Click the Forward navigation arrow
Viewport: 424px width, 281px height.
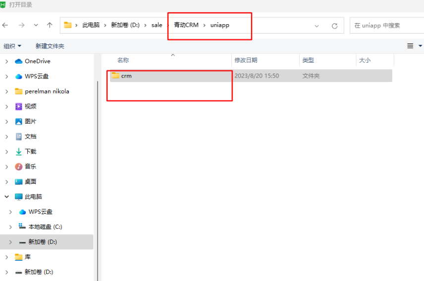[x=21, y=25]
